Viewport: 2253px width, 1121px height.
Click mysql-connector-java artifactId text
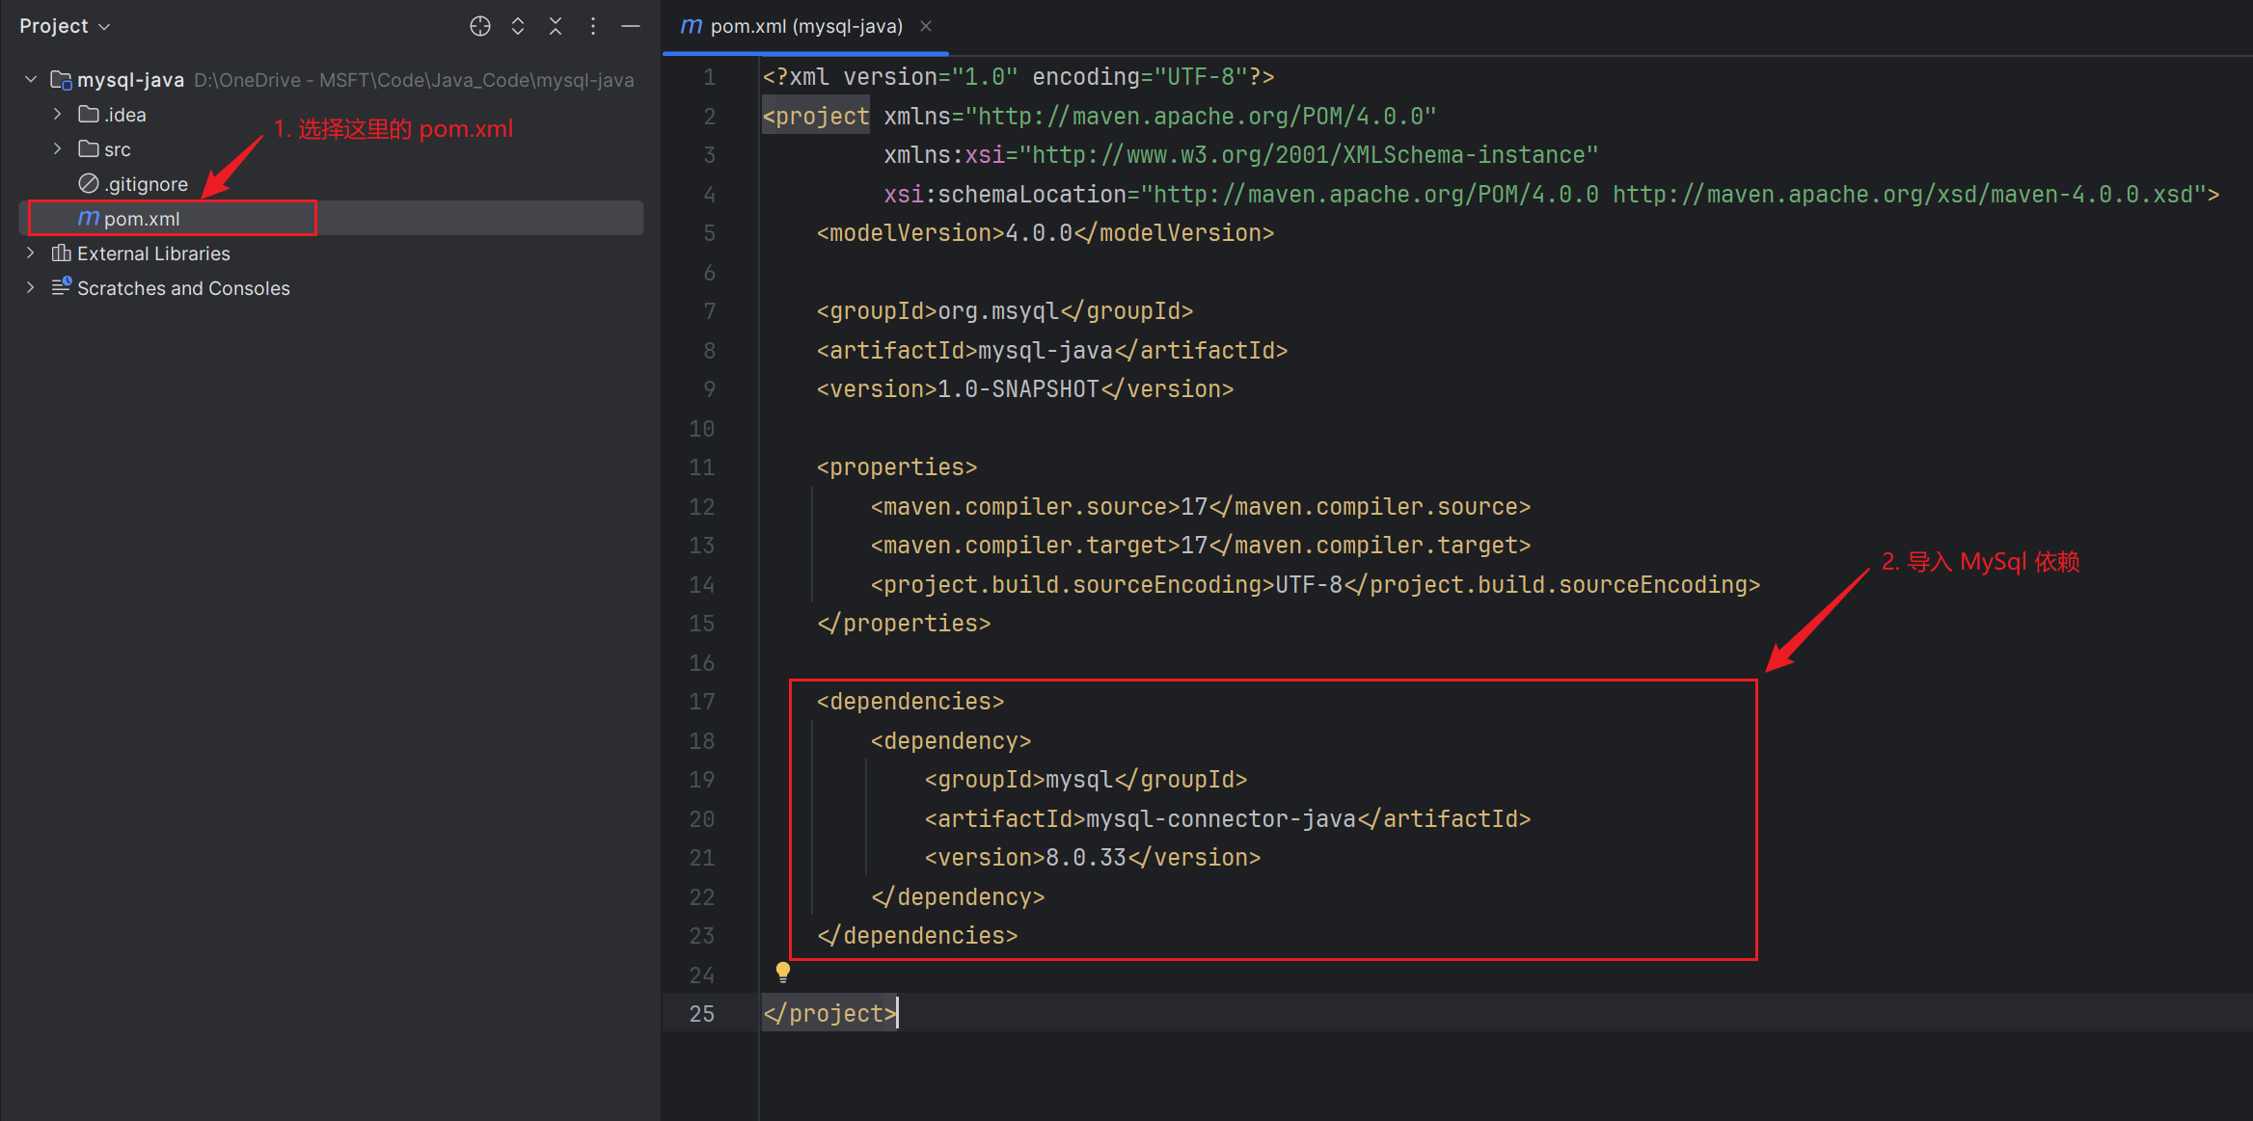pos(1221,819)
